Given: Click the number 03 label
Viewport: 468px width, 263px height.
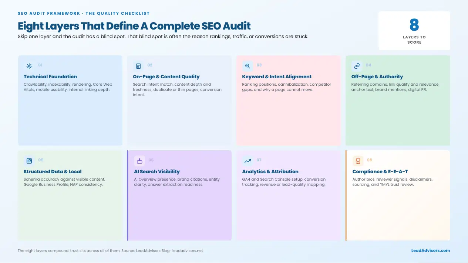Looking at the screenshot, I should click(x=259, y=65).
